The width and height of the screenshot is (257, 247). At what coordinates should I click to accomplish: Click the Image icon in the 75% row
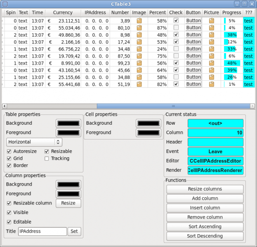[139, 56]
